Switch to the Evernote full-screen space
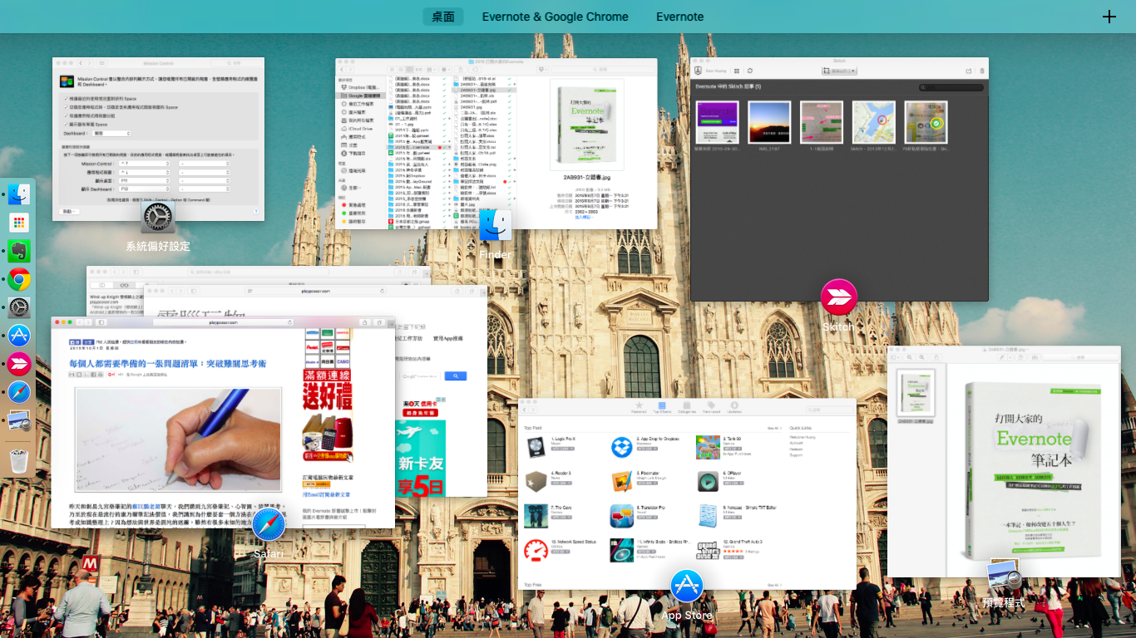Image resolution: width=1136 pixels, height=638 pixels. click(x=679, y=17)
